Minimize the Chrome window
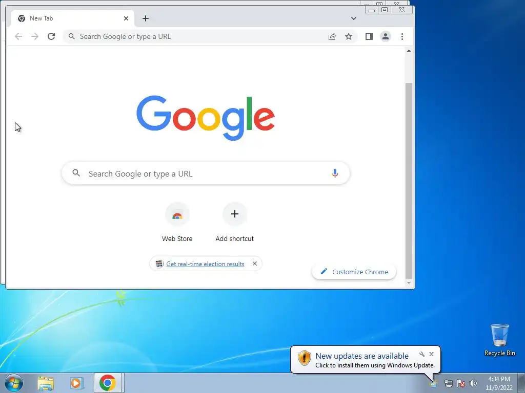525x393 pixels. pyautogui.click(x=372, y=10)
